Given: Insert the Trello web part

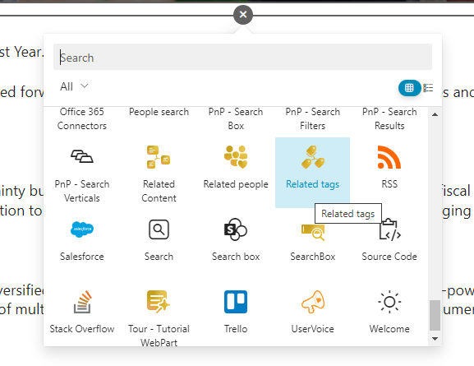Looking at the screenshot, I should (236, 312).
